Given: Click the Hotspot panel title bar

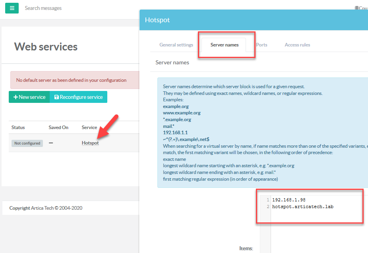Looking at the screenshot, I should 254,20.
